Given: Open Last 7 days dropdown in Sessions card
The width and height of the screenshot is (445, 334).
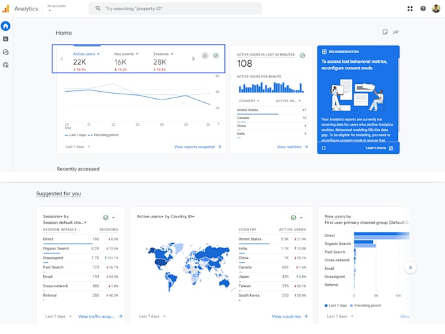Looking at the screenshot, I should point(58,316).
